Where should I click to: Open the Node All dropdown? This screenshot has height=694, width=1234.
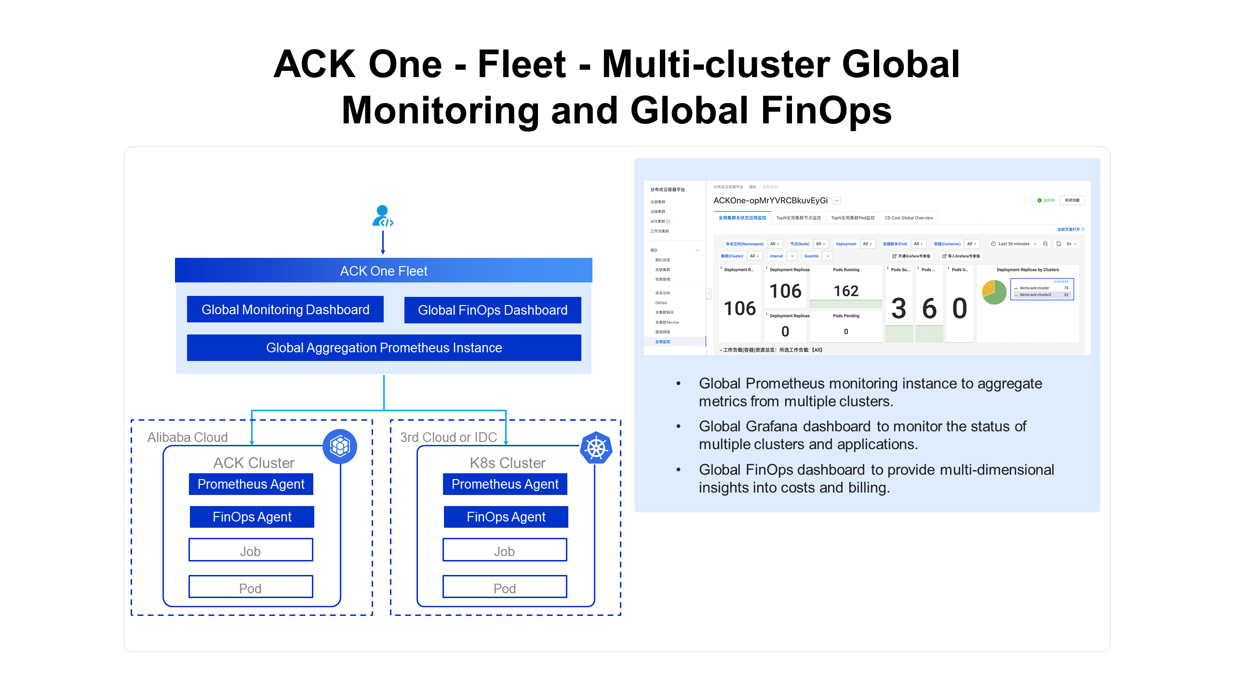820,244
